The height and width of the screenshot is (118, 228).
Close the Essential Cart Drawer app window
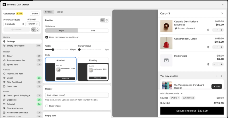(223, 5)
